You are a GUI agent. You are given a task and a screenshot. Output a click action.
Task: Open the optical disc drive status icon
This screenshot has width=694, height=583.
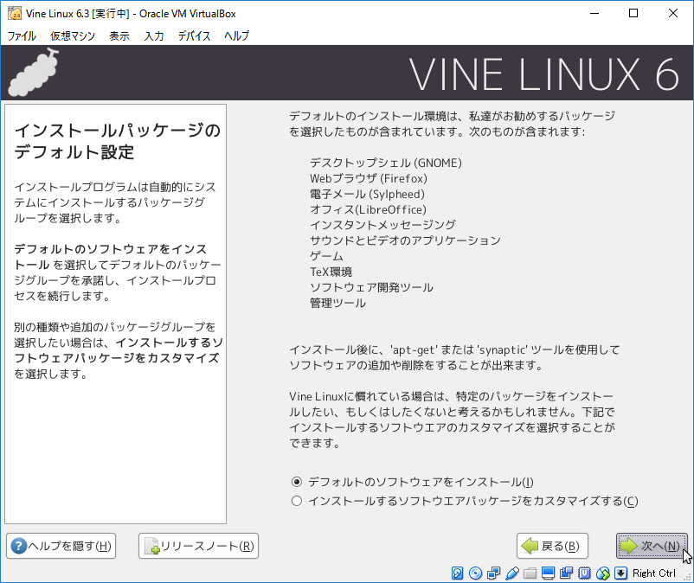point(475,573)
